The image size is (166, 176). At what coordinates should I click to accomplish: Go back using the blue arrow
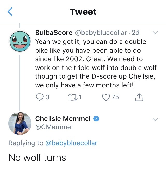click(10, 12)
